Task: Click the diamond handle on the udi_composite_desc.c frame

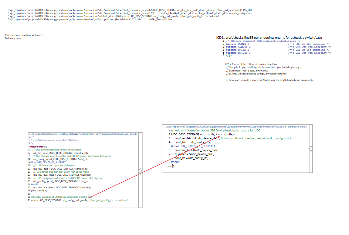Action: click(310, 149)
